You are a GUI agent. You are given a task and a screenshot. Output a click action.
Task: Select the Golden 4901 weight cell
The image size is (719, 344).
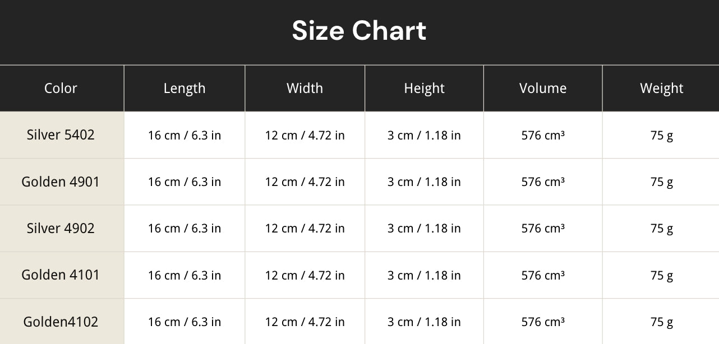(662, 182)
